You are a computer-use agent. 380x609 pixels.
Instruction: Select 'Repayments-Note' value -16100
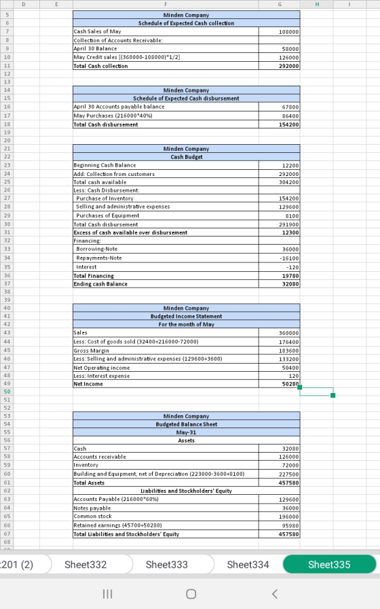[x=279, y=258]
